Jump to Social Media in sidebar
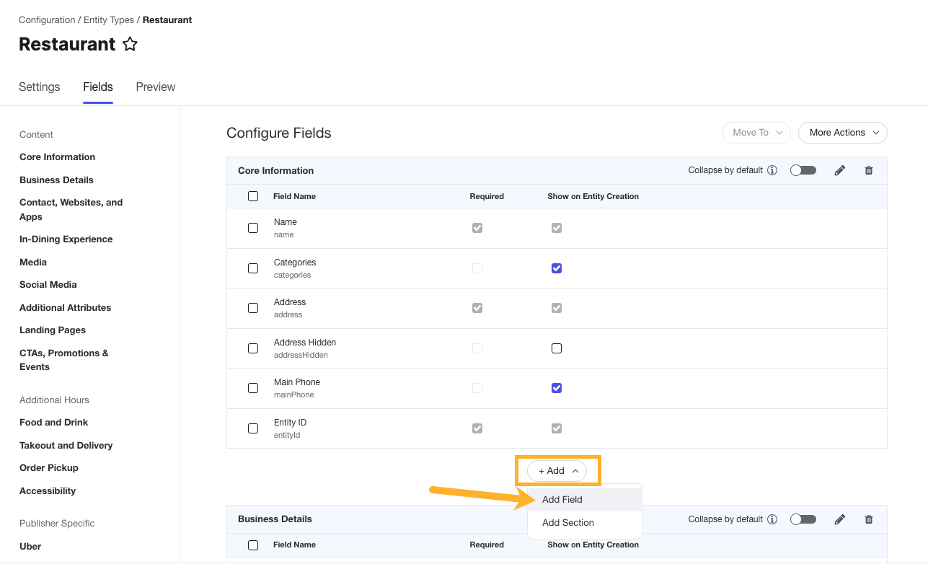The image size is (928, 564). [48, 285]
